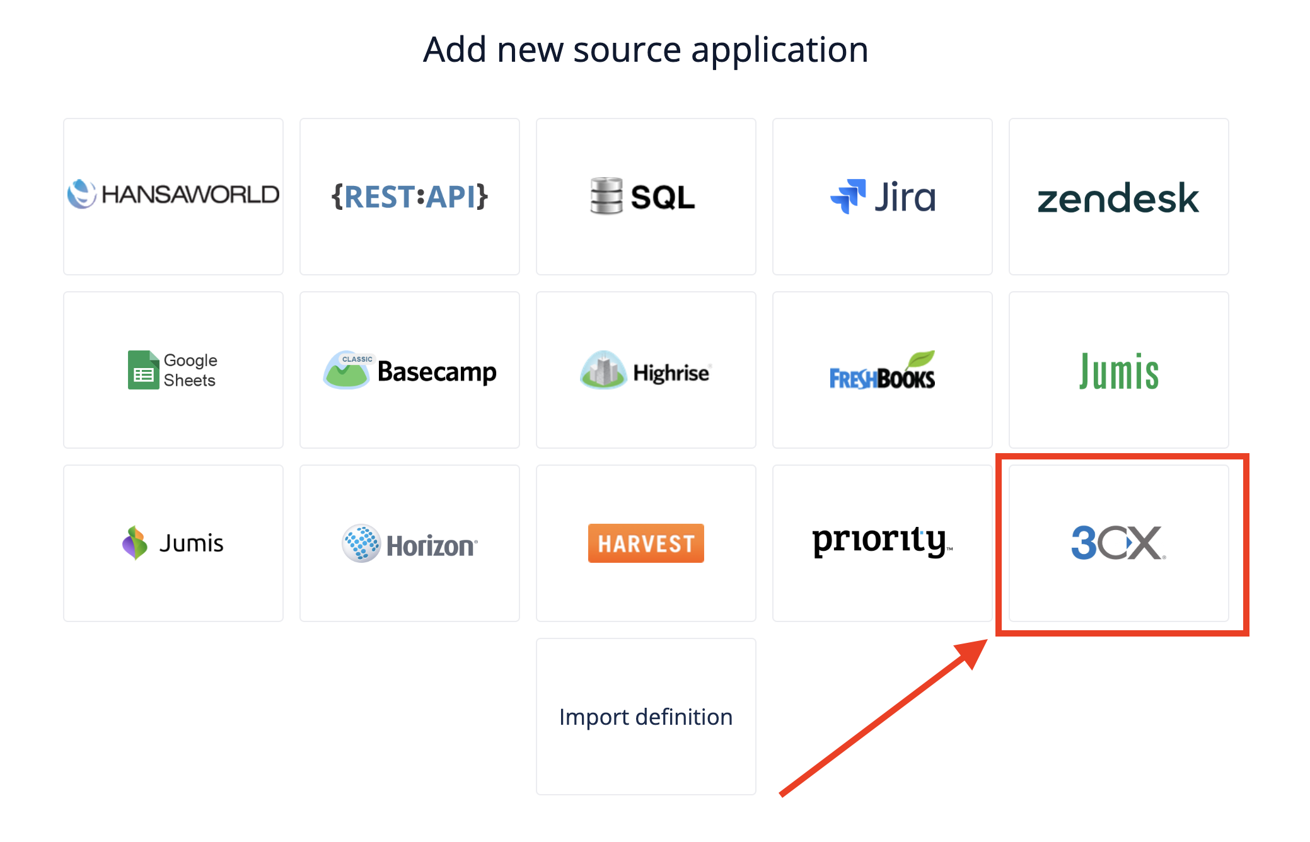Select the Zendesk source tile
Viewport: 1310px width, 842px height.
(1118, 196)
